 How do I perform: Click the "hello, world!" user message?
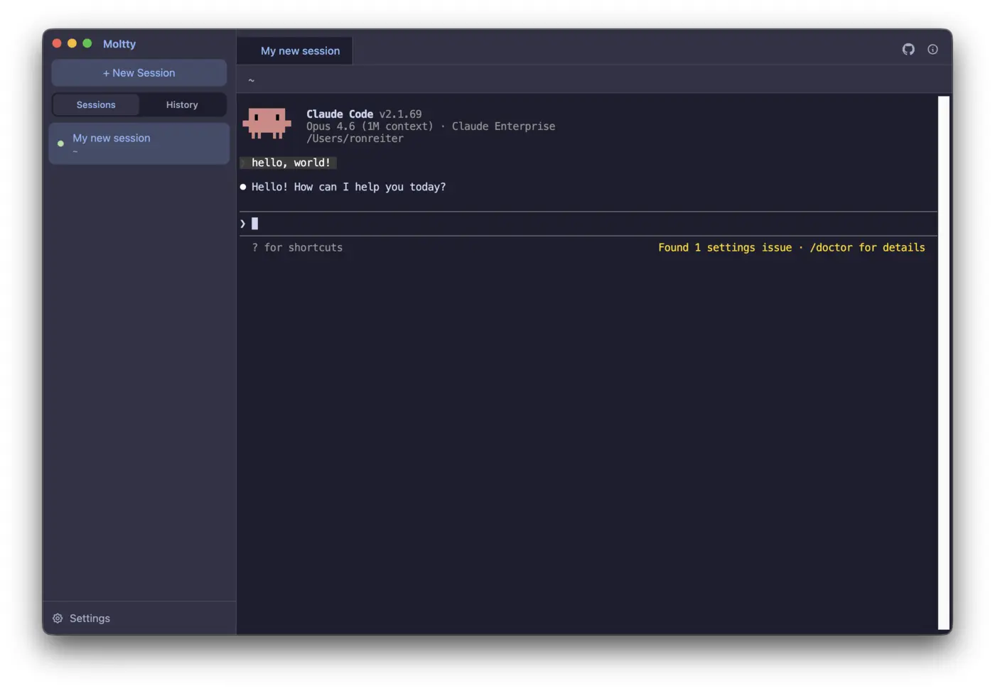click(291, 163)
